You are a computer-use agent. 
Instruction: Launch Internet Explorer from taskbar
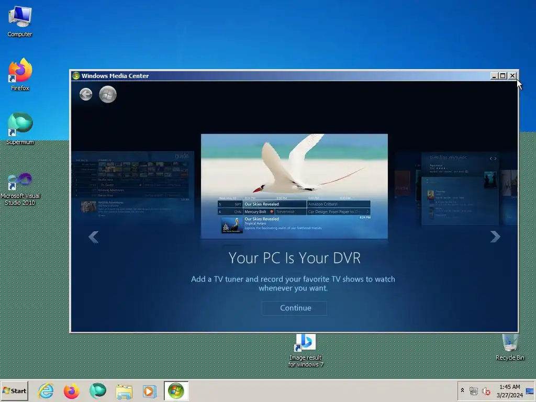pos(46,390)
